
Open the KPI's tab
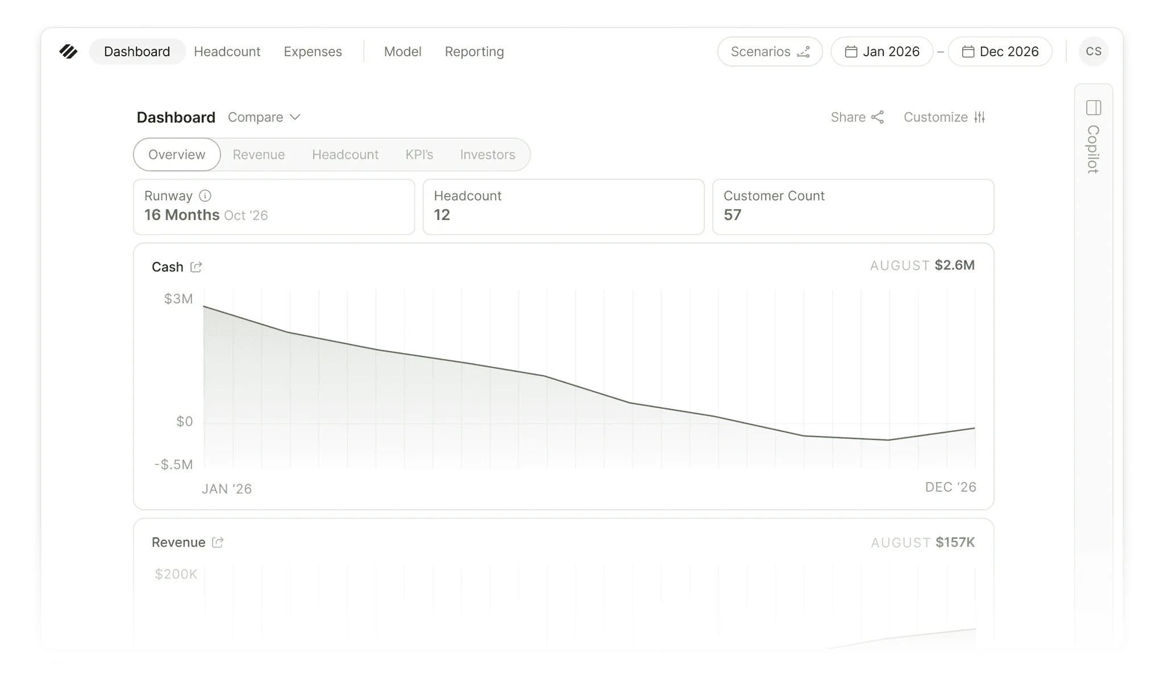pyautogui.click(x=419, y=155)
